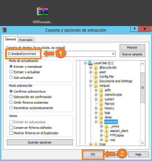Click the question mark help button in title bar
Image resolution: width=152 pixels, height=161 pixels.
coord(134,29)
